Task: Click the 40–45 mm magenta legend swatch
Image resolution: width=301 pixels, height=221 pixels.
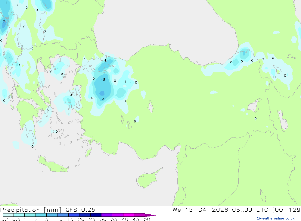Action: pos(129,215)
